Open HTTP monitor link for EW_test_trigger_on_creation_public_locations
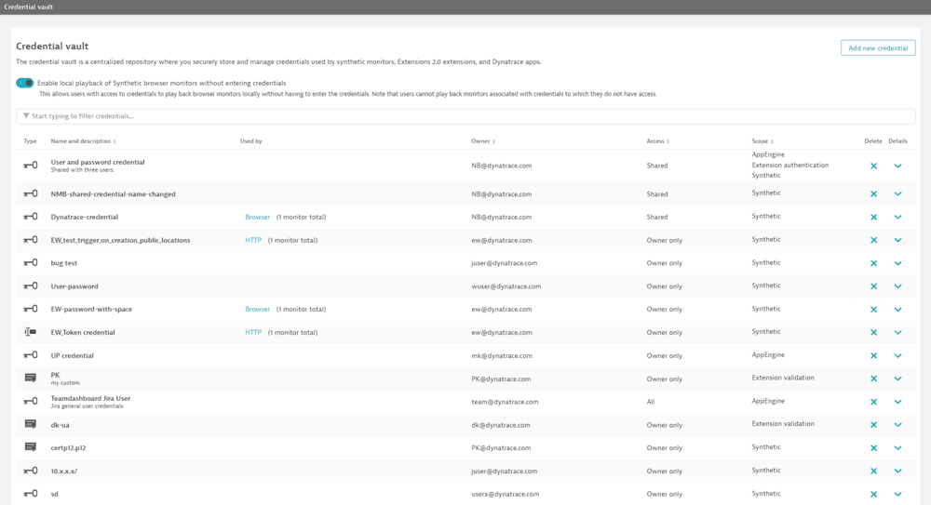 (x=253, y=240)
